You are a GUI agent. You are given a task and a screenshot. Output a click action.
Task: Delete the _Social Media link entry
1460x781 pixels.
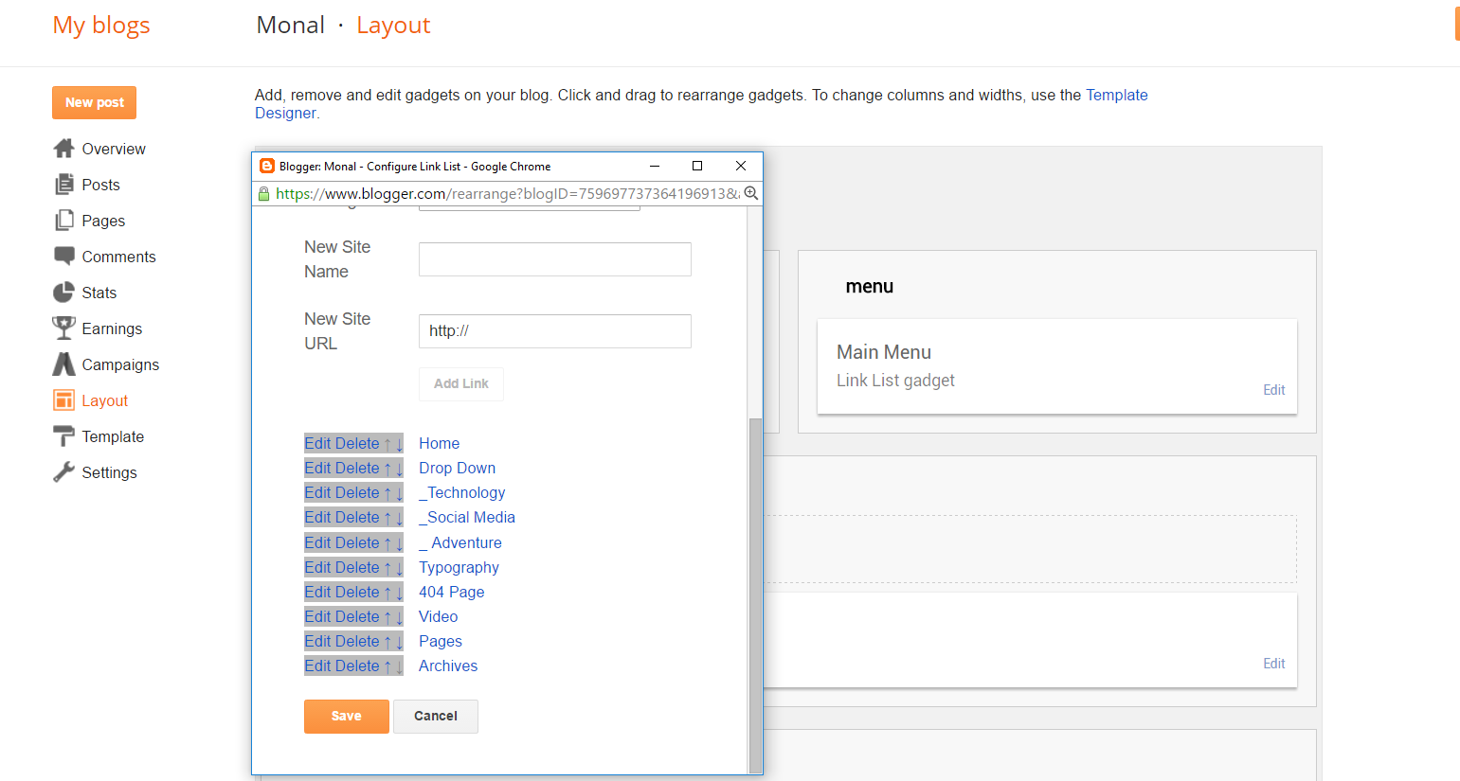(356, 517)
